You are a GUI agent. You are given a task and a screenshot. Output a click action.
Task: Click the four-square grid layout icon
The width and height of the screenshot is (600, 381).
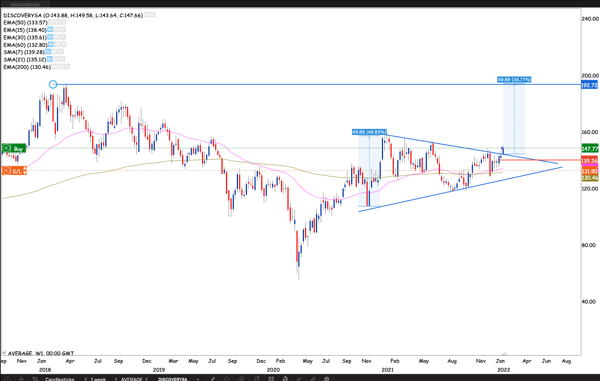[271, 379]
